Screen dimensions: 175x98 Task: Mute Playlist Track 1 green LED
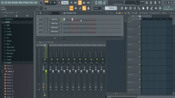139,27
